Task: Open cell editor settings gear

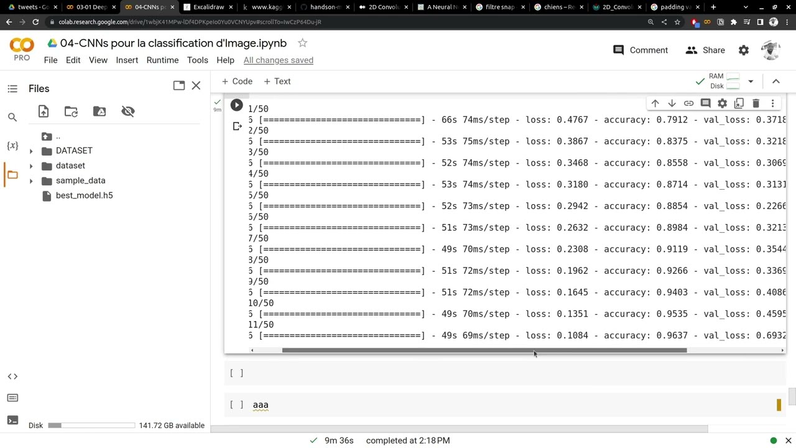Action: pos(722,103)
